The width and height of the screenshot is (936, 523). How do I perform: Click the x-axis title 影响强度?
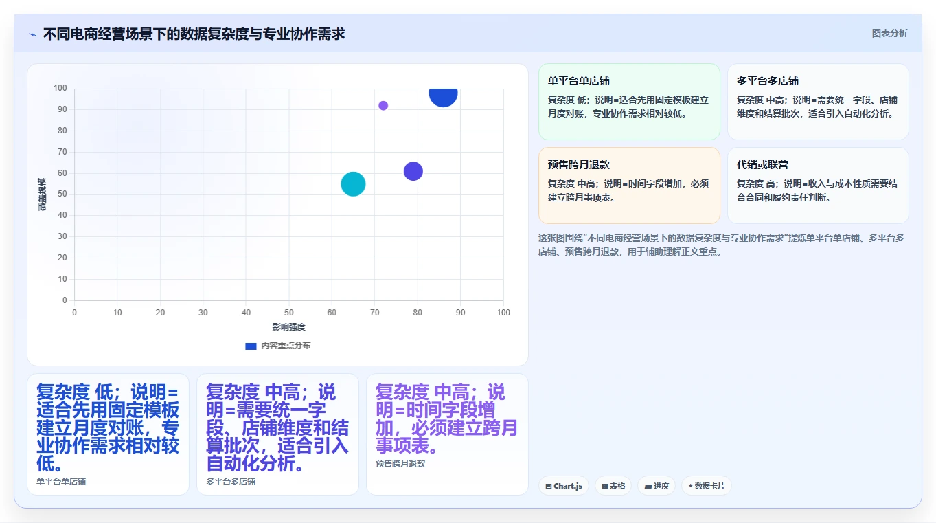pyautogui.click(x=288, y=327)
